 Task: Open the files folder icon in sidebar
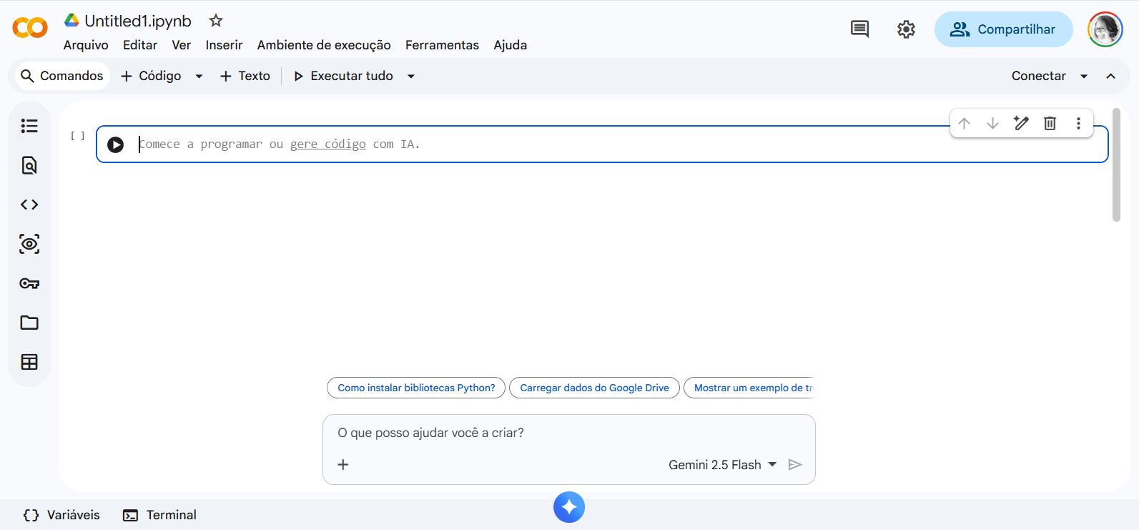pos(29,323)
